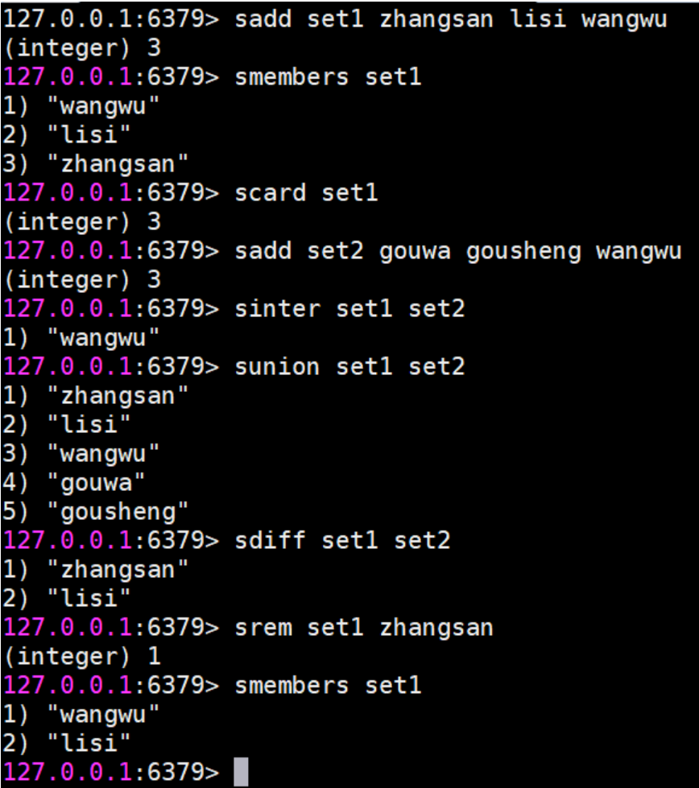Image resolution: width=699 pixels, height=788 pixels.
Task: Click the last 'smembers set1' command
Action: 328,686
